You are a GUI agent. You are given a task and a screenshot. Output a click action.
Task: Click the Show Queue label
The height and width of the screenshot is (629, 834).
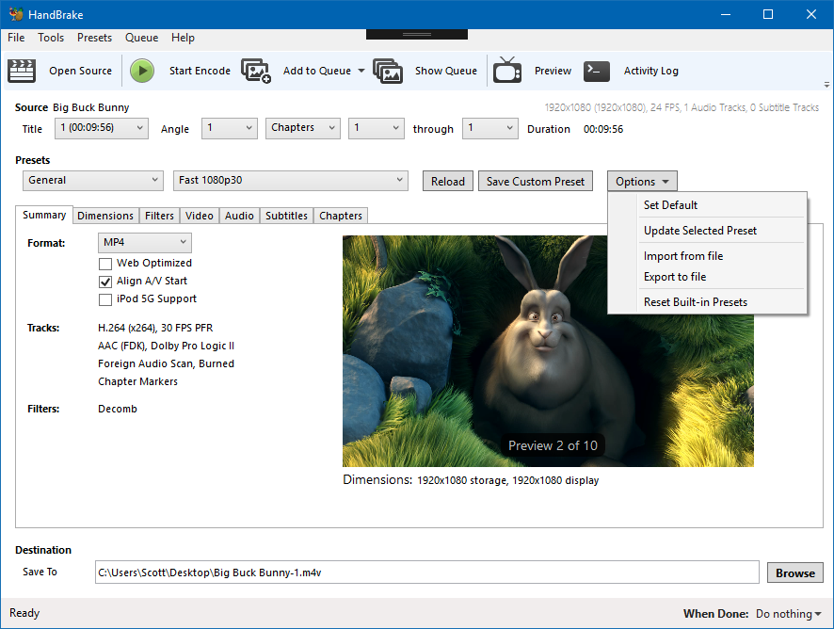coord(446,71)
